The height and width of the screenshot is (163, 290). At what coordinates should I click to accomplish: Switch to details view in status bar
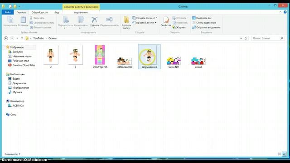click(280, 154)
